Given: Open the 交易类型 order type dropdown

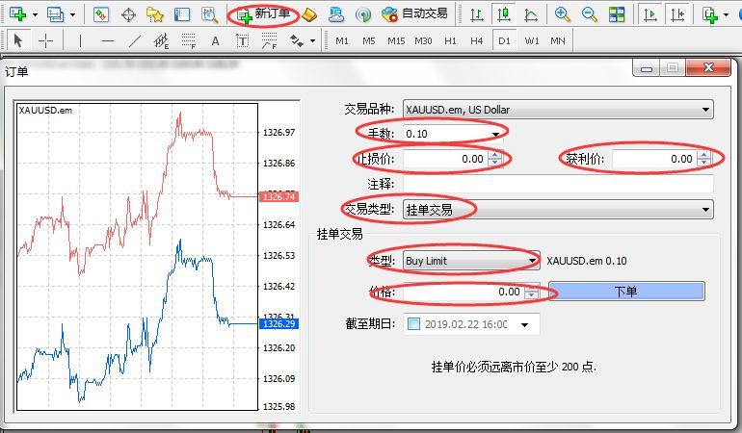Looking at the screenshot, I should tap(706, 209).
